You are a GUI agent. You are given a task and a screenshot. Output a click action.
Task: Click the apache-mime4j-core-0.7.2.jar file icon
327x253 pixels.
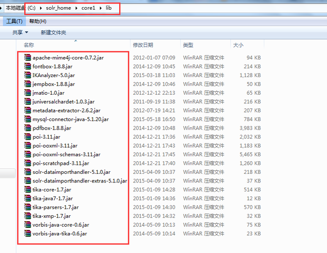(28, 57)
